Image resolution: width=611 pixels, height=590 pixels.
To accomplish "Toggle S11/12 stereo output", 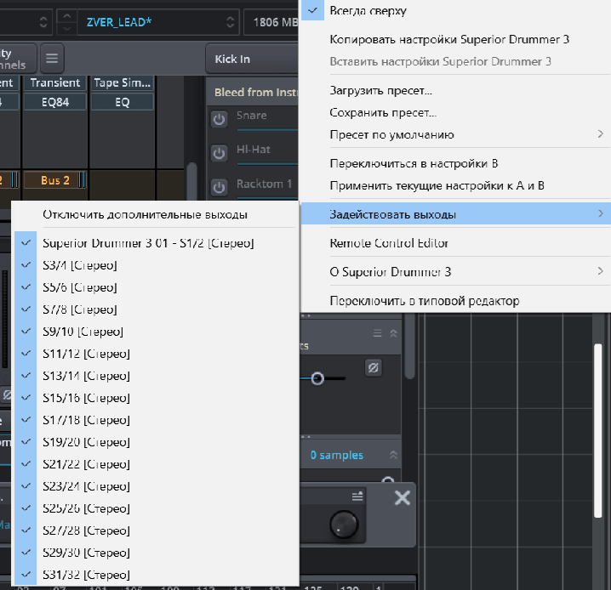I will (x=156, y=354).
